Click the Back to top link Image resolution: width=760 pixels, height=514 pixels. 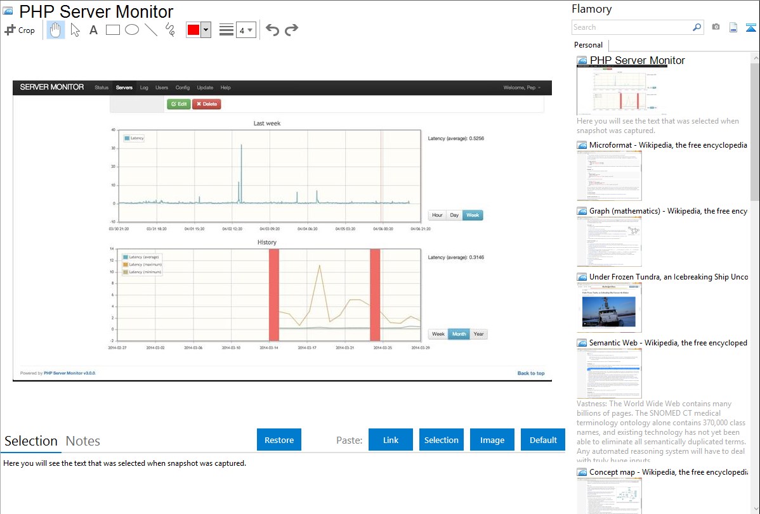[x=531, y=373]
